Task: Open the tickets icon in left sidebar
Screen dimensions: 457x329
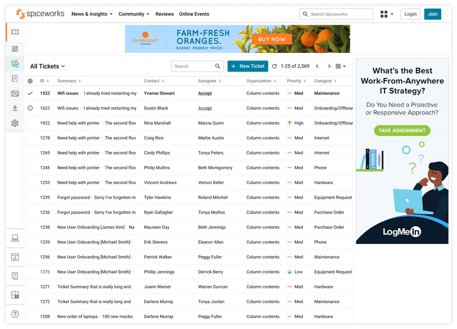Action: (15, 32)
